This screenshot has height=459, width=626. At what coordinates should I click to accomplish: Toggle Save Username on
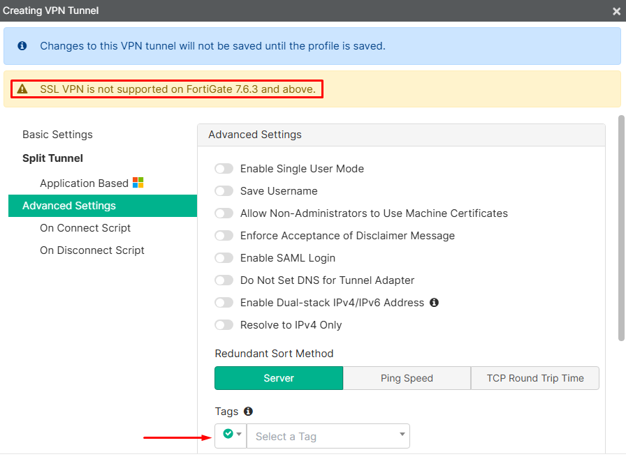coord(224,190)
